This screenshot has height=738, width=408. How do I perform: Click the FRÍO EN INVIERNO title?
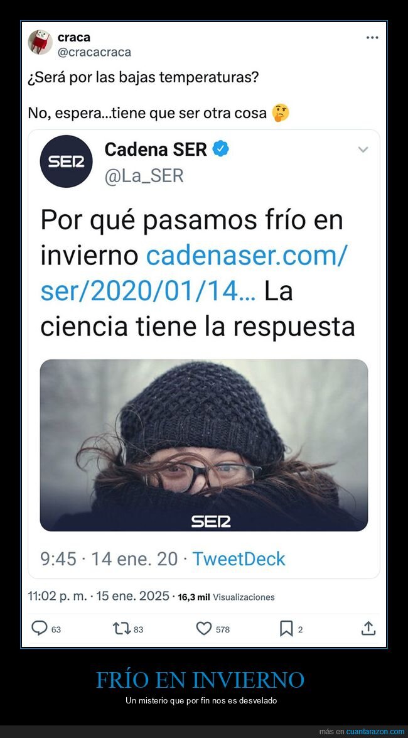coord(200,680)
